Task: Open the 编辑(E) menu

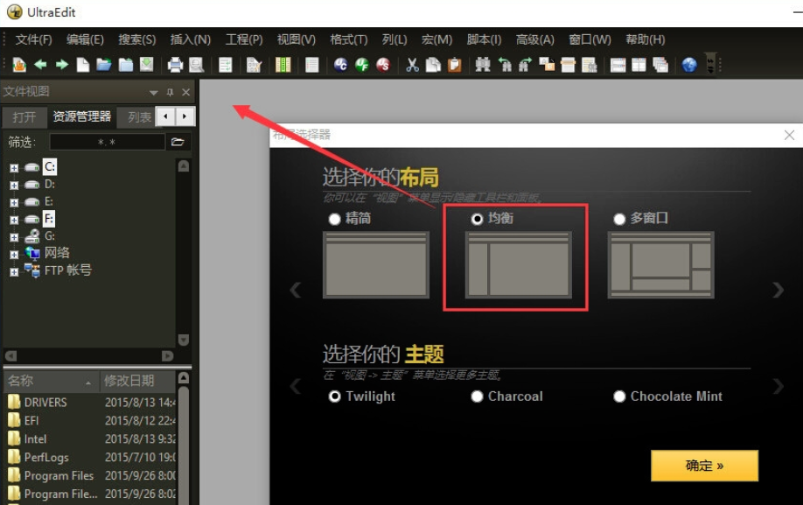Action: point(85,39)
